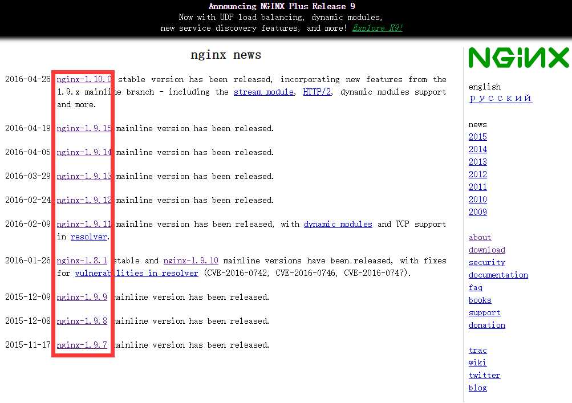Image resolution: width=572 pixels, height=403 pixels.
Task: Open the books page
Action: coord(480,300)
